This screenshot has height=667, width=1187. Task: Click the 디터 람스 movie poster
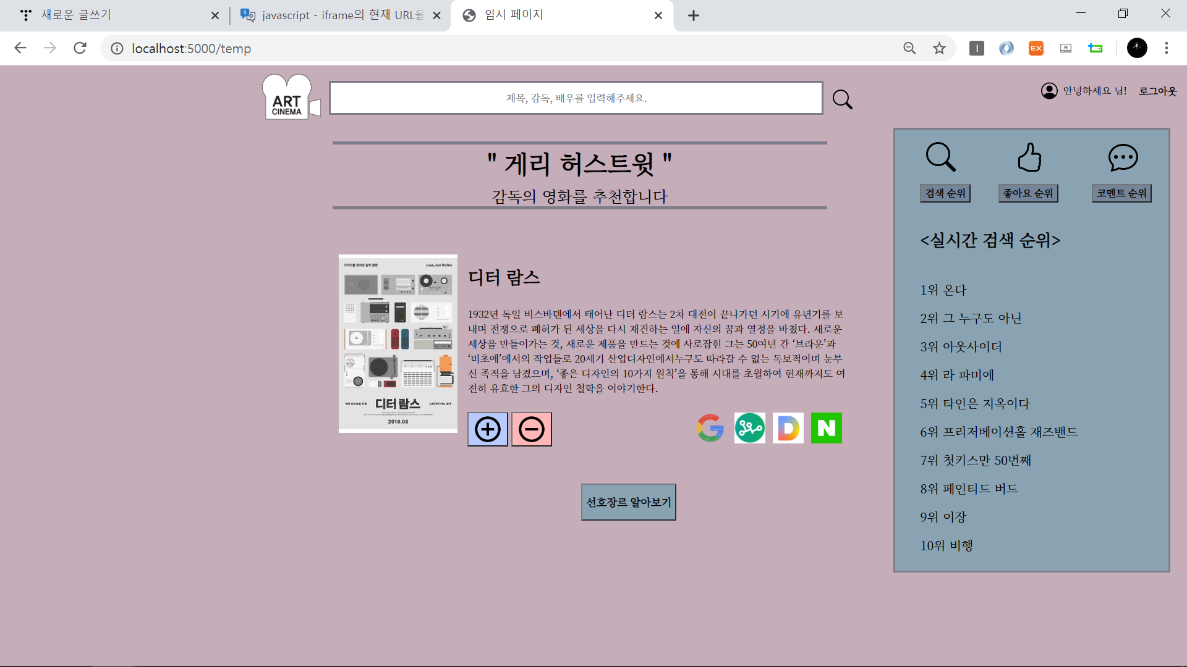[x=398, y=343]
